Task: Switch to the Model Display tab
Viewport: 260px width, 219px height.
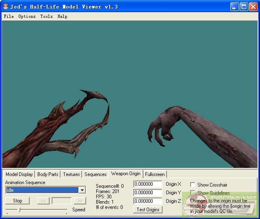Action: pyautogui.click(x=19, y=174)
